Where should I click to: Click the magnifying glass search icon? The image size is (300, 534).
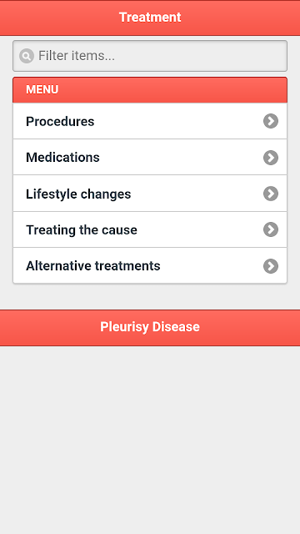coord(27,56)
